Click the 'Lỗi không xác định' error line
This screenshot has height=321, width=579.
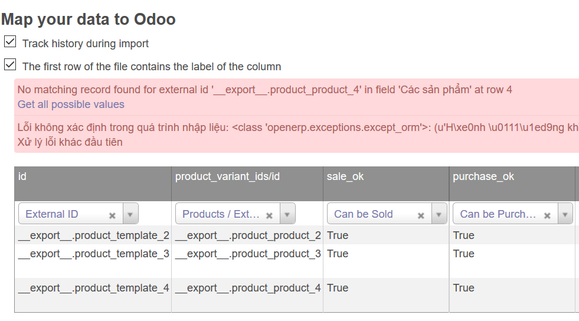point(298,127)
